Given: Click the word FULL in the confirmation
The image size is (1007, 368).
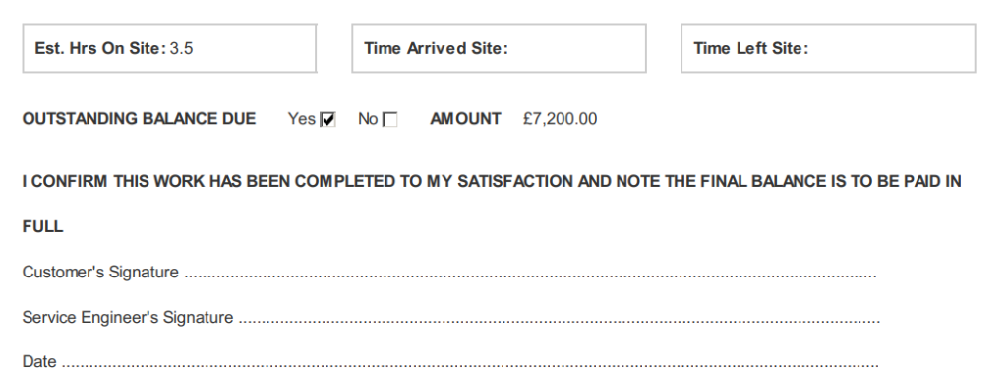Looking at the screenshot, I should tap(42, 226).
